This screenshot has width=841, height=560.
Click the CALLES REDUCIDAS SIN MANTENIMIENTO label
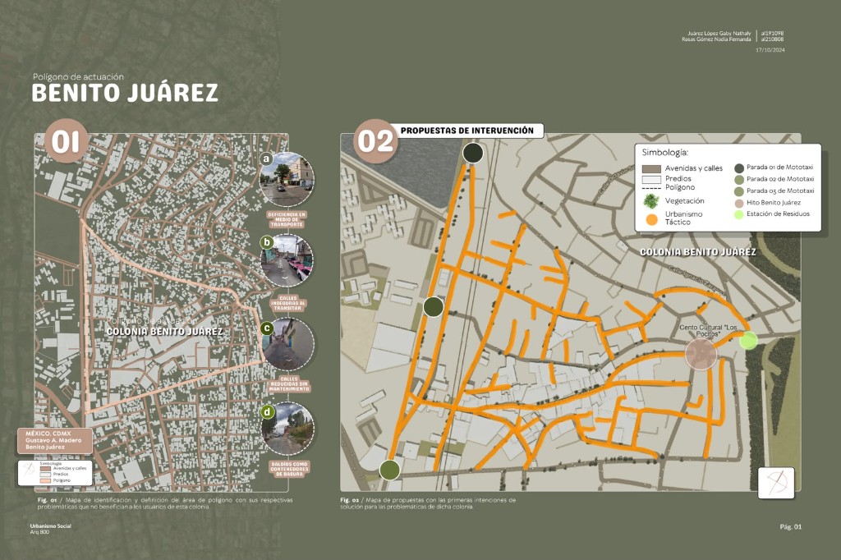(x=288, y=384)
